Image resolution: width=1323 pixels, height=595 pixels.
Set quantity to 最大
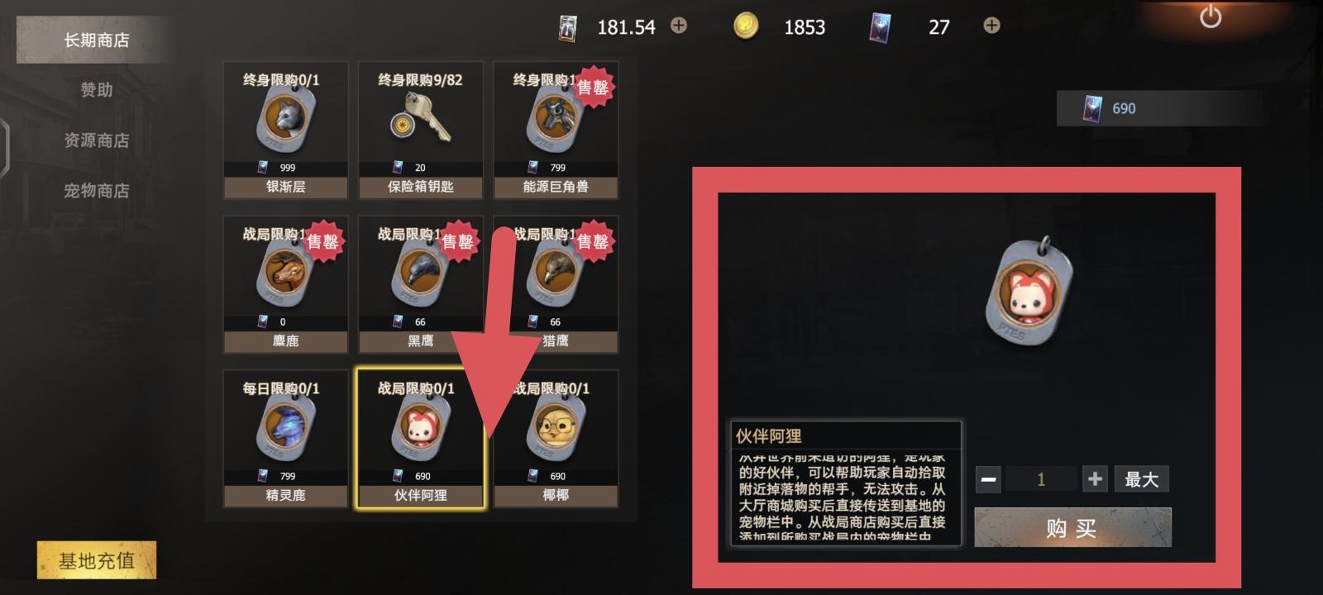(1141, 479)
